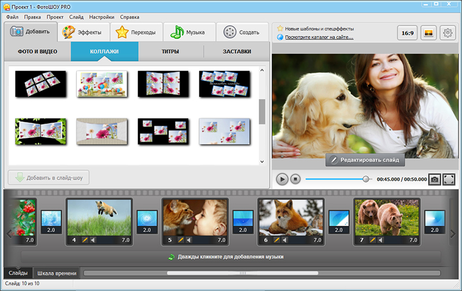Image resolution: width=462 pixels, height=291 pixels.
Task: Click the collage list scroll-up arrow
Action: [262, 70]
